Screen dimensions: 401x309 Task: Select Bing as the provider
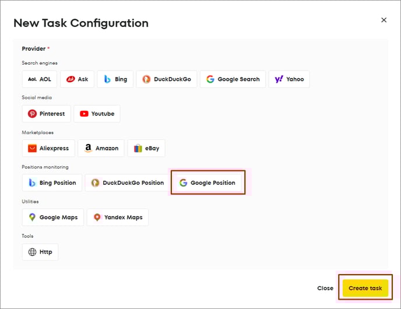115,79
